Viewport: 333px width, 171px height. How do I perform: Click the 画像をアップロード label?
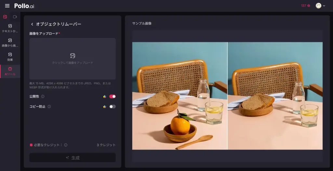pos(44,34)
